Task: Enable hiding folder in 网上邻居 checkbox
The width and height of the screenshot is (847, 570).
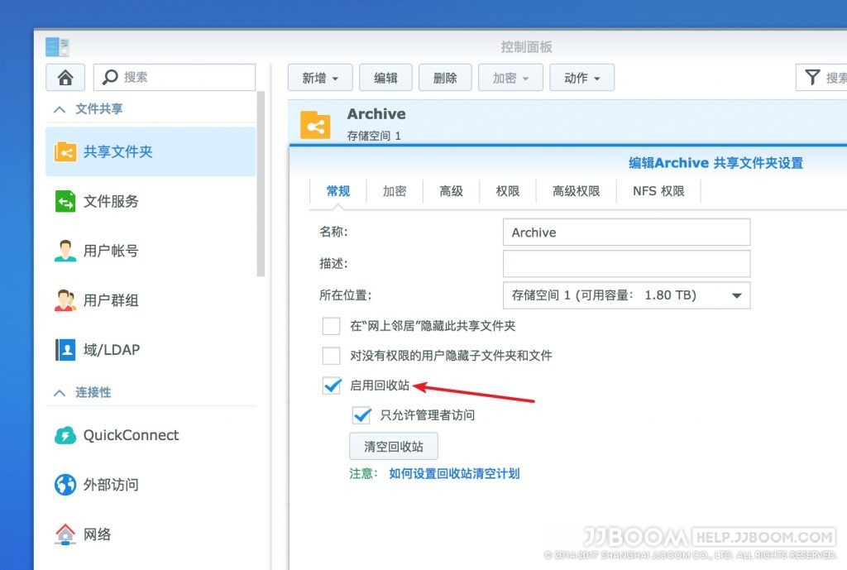Action: (x=331, y=326)
